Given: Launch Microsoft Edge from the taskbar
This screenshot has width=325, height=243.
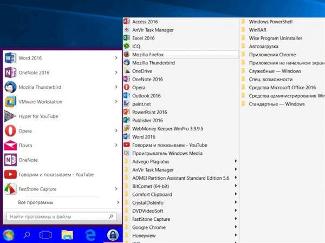Looking at the screenshot, I should click(90, 235).
